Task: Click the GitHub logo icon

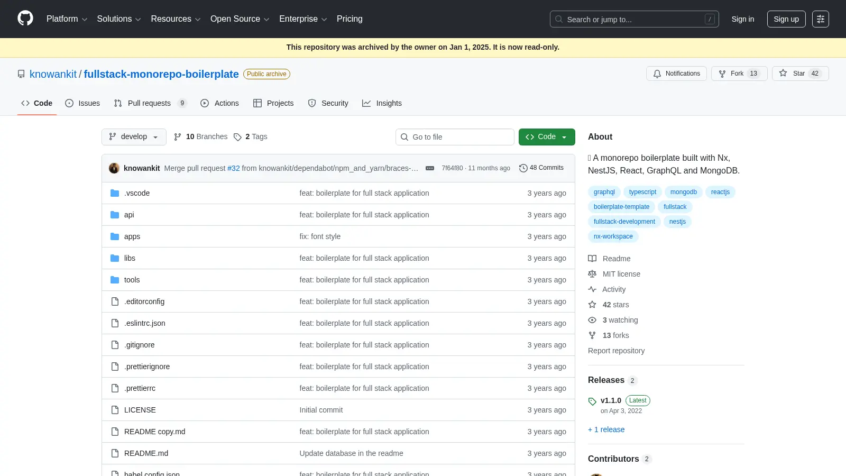Action: pos(25,19)
